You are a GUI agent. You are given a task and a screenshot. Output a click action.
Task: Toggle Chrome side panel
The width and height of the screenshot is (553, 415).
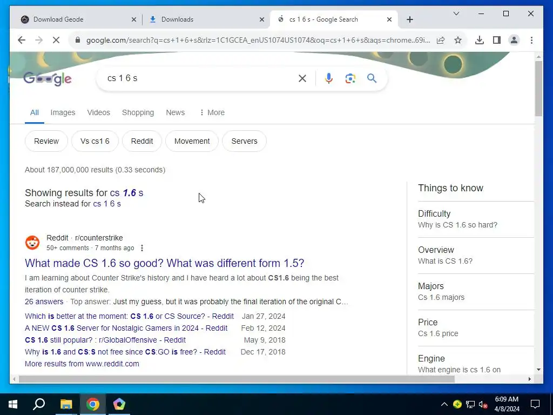497,40
